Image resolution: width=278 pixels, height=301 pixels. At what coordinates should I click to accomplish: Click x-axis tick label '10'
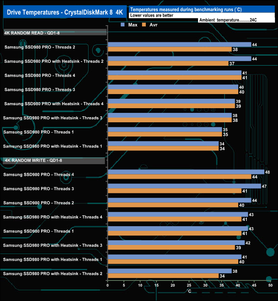140,285
